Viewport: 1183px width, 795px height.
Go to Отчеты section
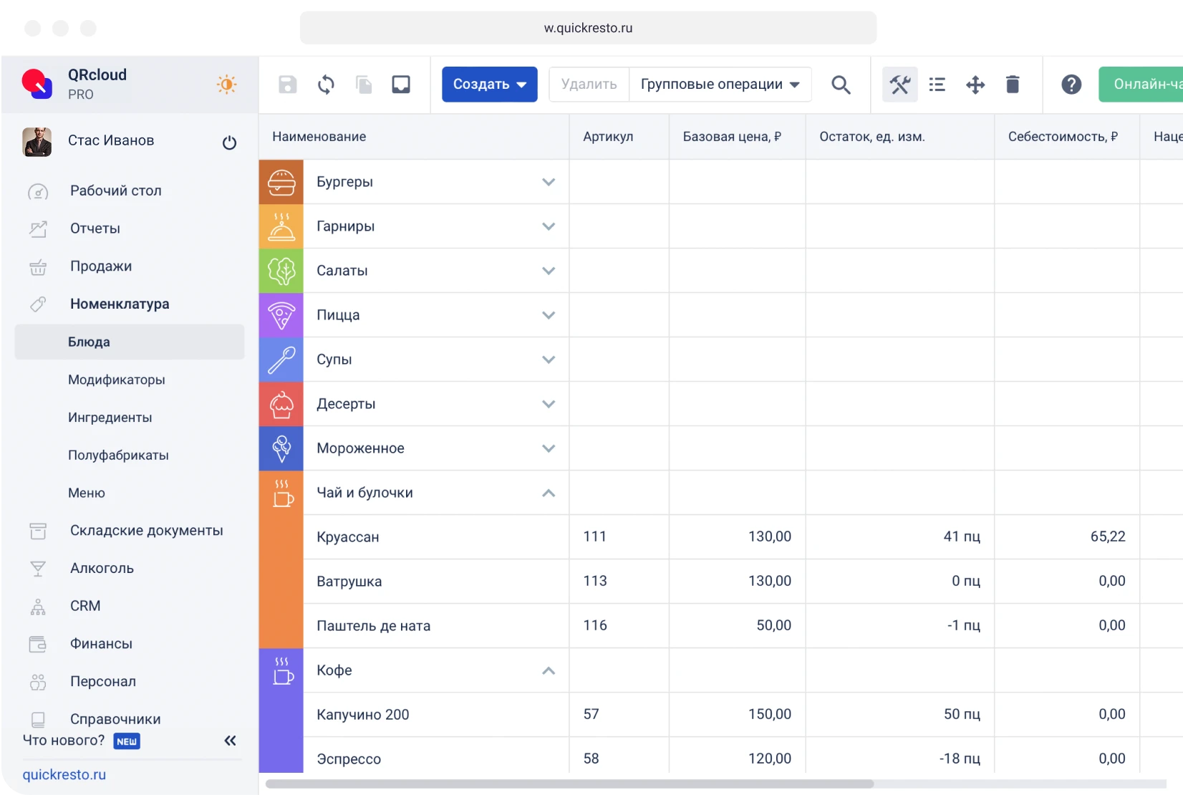pos(95,228)
